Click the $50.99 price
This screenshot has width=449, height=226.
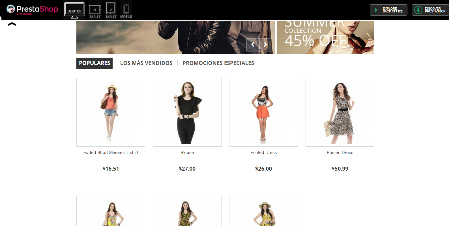(x=340, y=169)
